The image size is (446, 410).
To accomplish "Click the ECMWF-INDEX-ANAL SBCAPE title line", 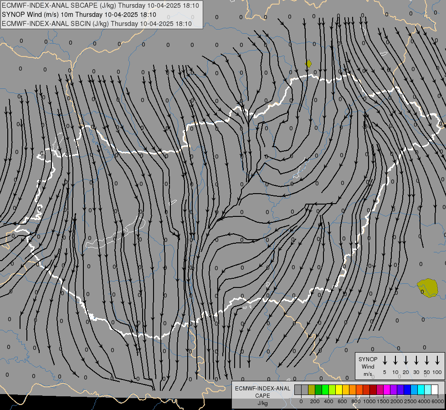I will click(100, 5).
